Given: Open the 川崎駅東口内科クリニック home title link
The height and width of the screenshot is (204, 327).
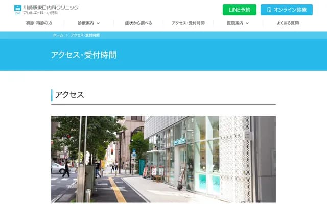Looking at the screenshot, I should (51, 8).
